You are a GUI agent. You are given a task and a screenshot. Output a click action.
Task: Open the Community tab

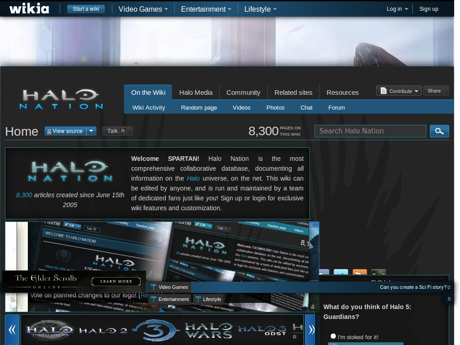[x=243, y=92]
